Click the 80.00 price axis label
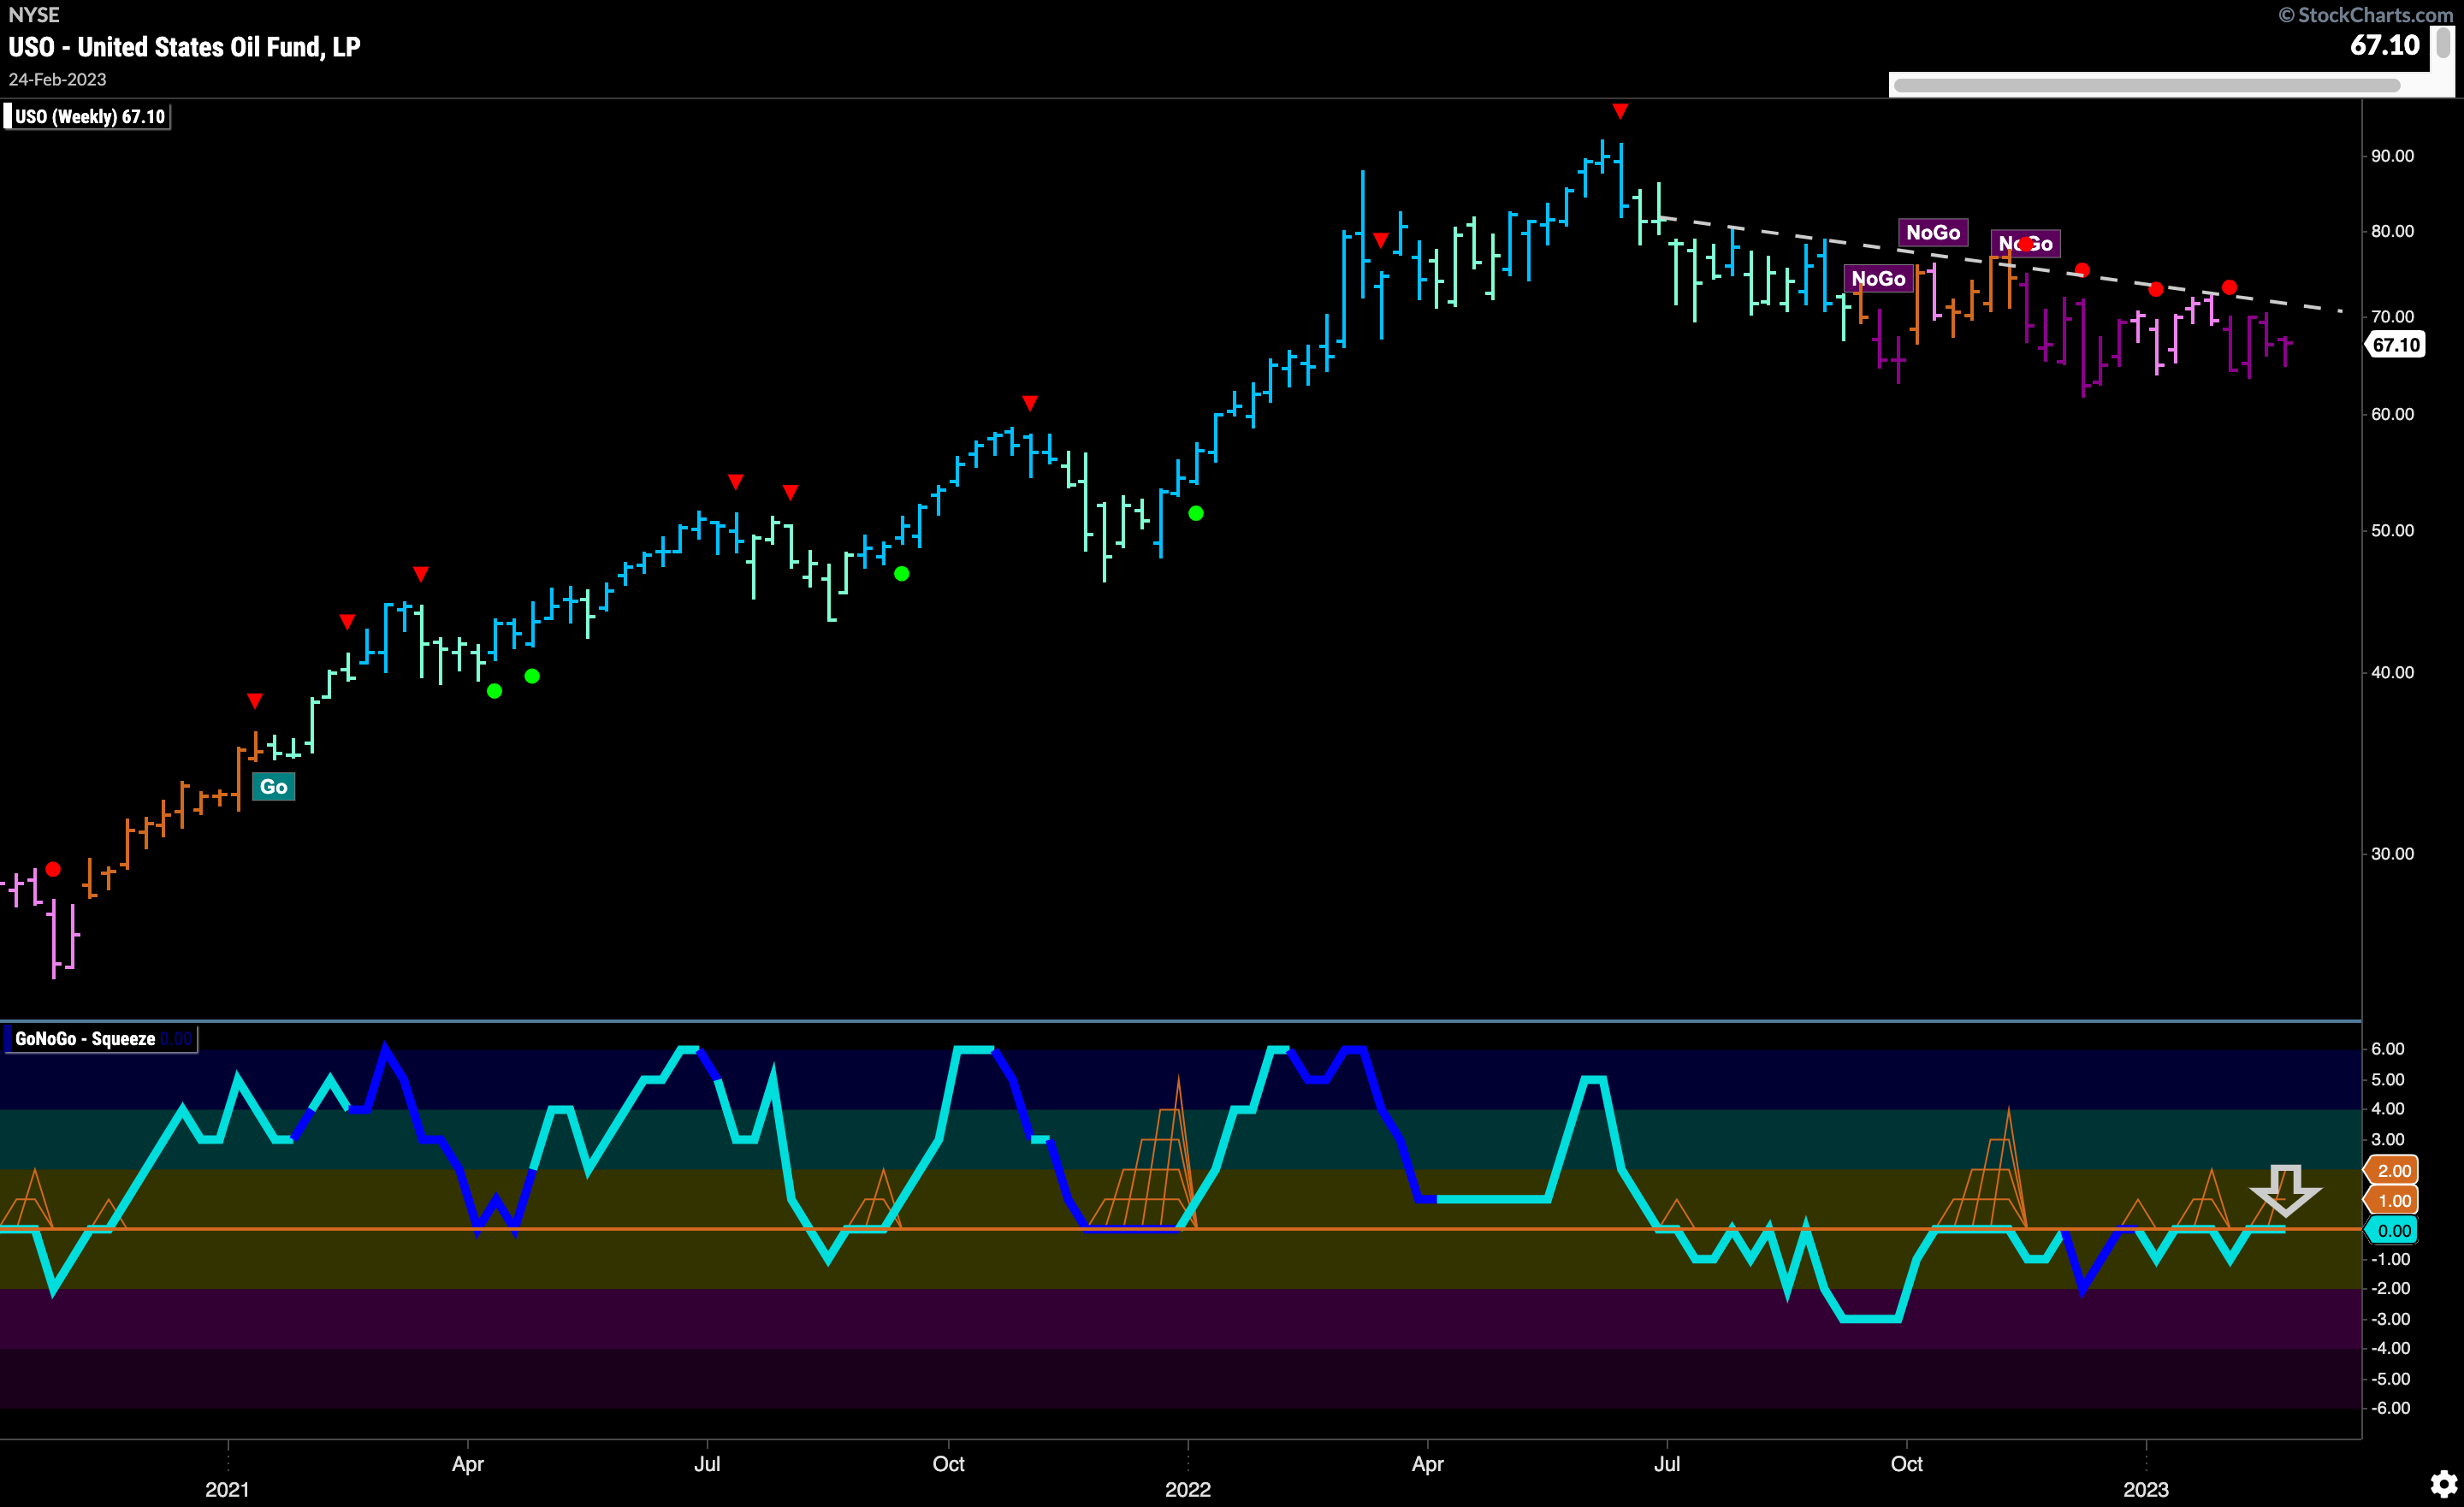 [x=2392, y=231]
